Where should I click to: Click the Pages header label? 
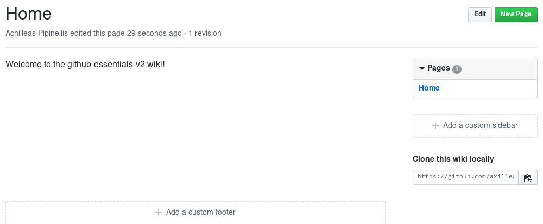438,68
